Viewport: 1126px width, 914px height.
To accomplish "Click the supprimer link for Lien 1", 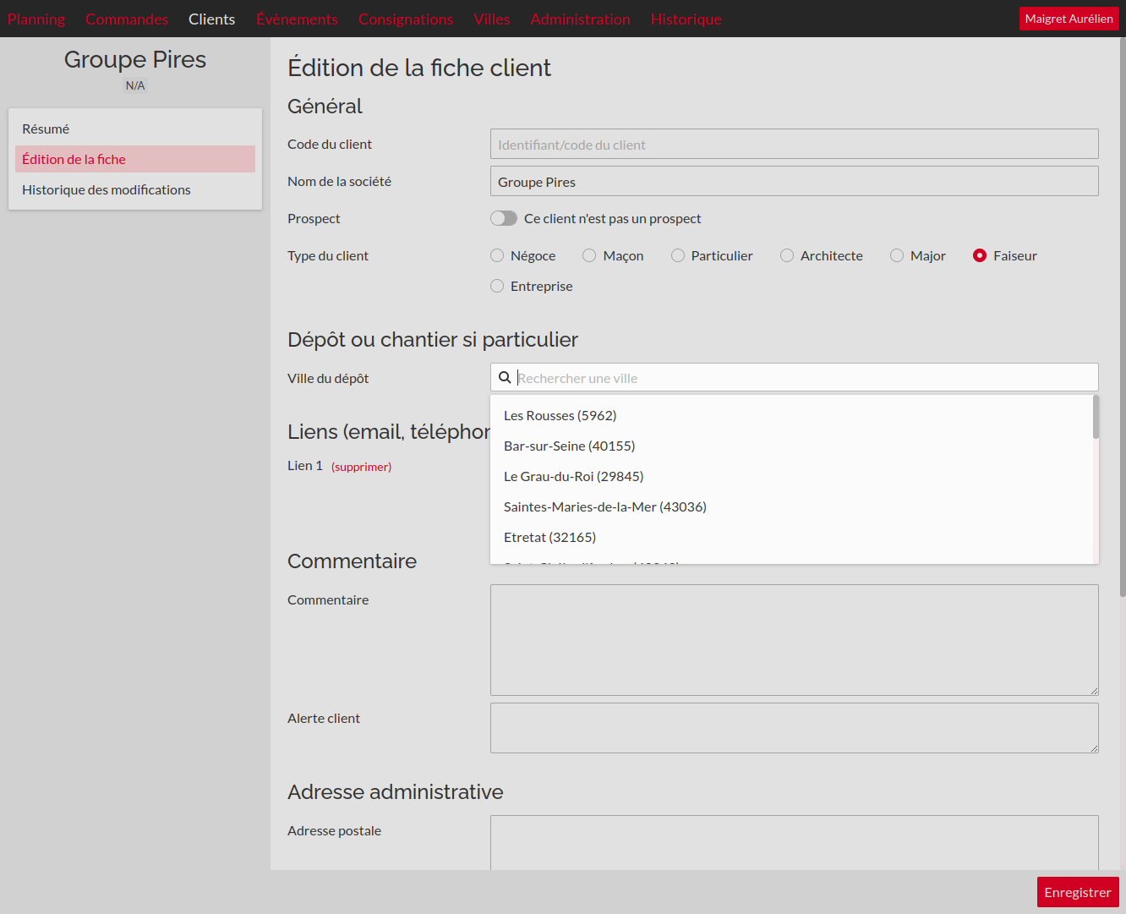I will 361,467.
